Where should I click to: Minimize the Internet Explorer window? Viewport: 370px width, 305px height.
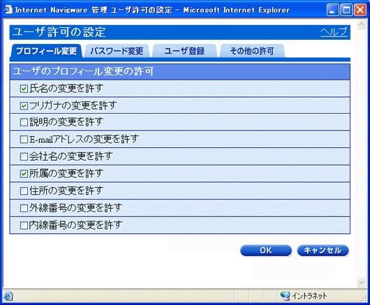click(332, 10)
